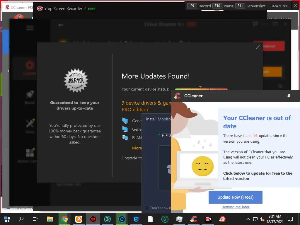The image size is (300, 225).
Task: Click the F9 Record key in recorder bar
Action: [x=192, y=6]
